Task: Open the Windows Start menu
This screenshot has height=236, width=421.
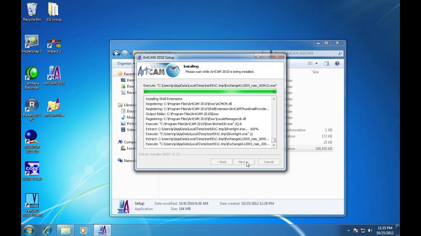Action: 29,230
